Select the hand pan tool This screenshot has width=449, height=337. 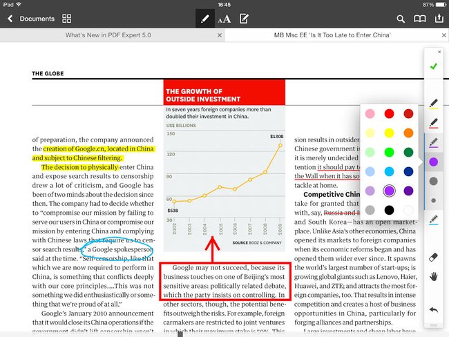pyautogui.click(x=434, y=277)
